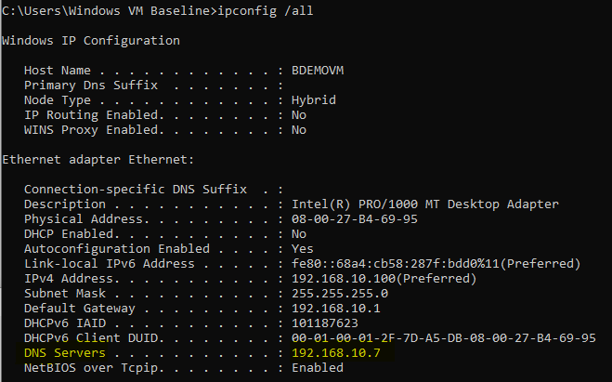This screenshot has width=612, height=382.
Task: Select physical address 08-00-27-B4-69-95
Action: click(355, 219)
